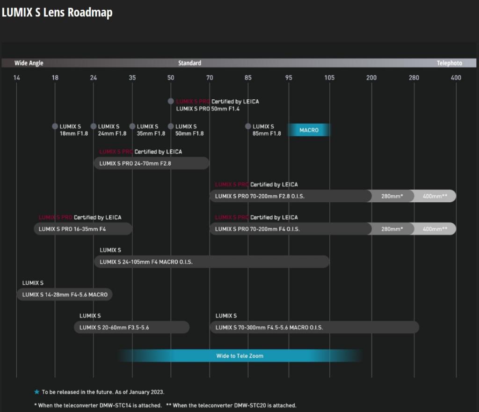
Task: Click the Wide Angle header label
Action: 29,63
